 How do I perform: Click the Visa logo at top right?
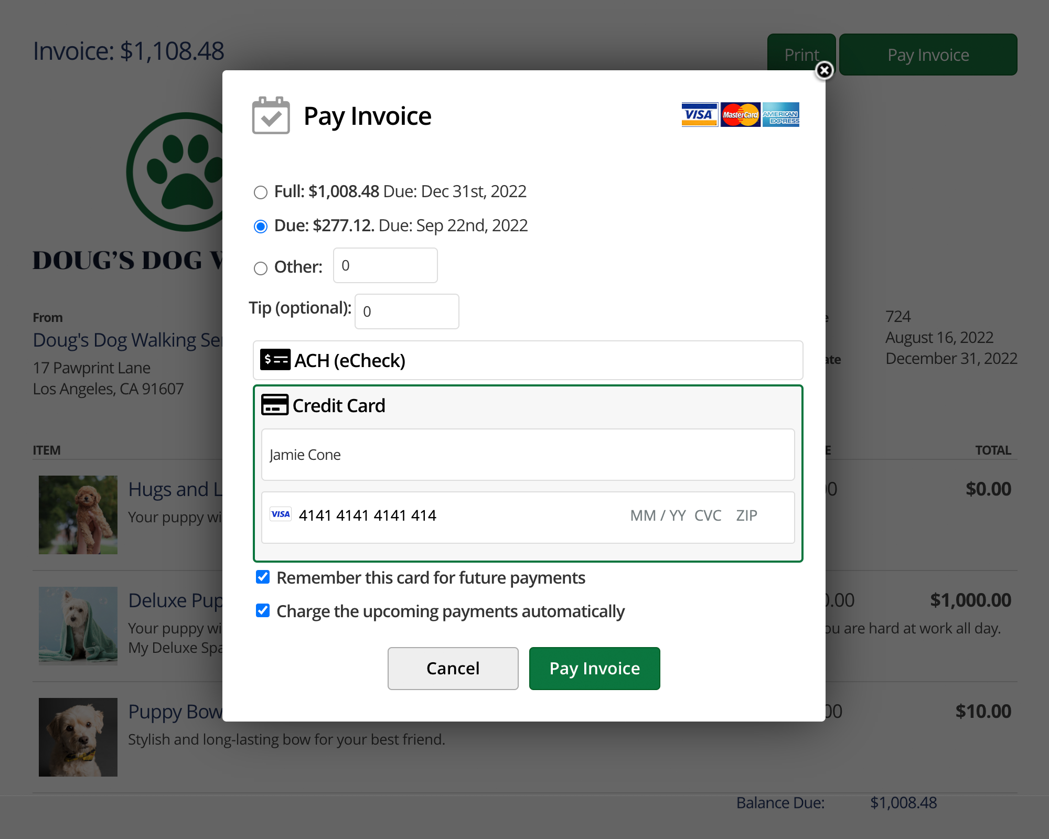pyautogui.click(x=699, y=114)
